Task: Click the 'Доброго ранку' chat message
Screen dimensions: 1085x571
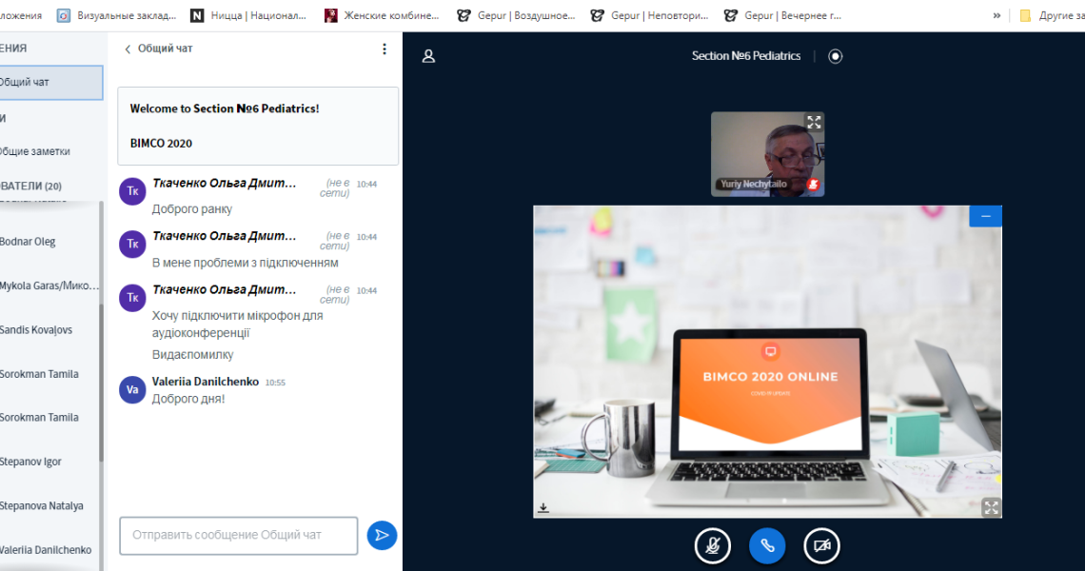Action: (191, 209)
